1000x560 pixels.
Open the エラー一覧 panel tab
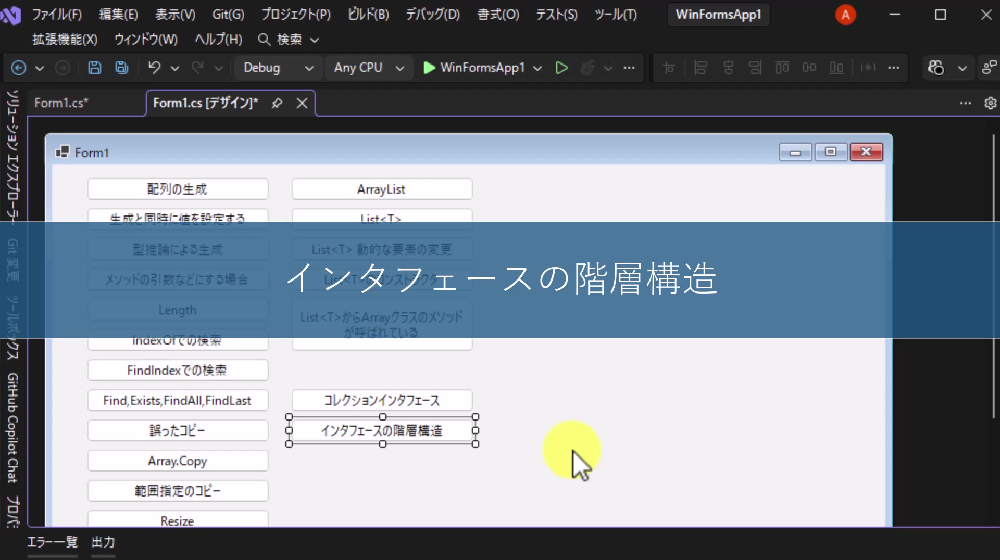pyautogui.click(x=52, y=542)
